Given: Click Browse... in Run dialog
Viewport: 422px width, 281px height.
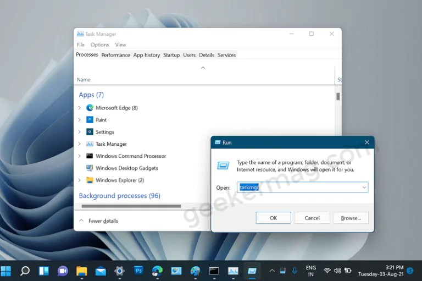Looking at the screenshot, I should [351, 218].
